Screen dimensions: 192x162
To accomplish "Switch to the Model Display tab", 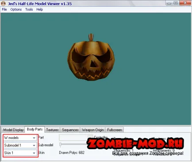I will 13,130.
